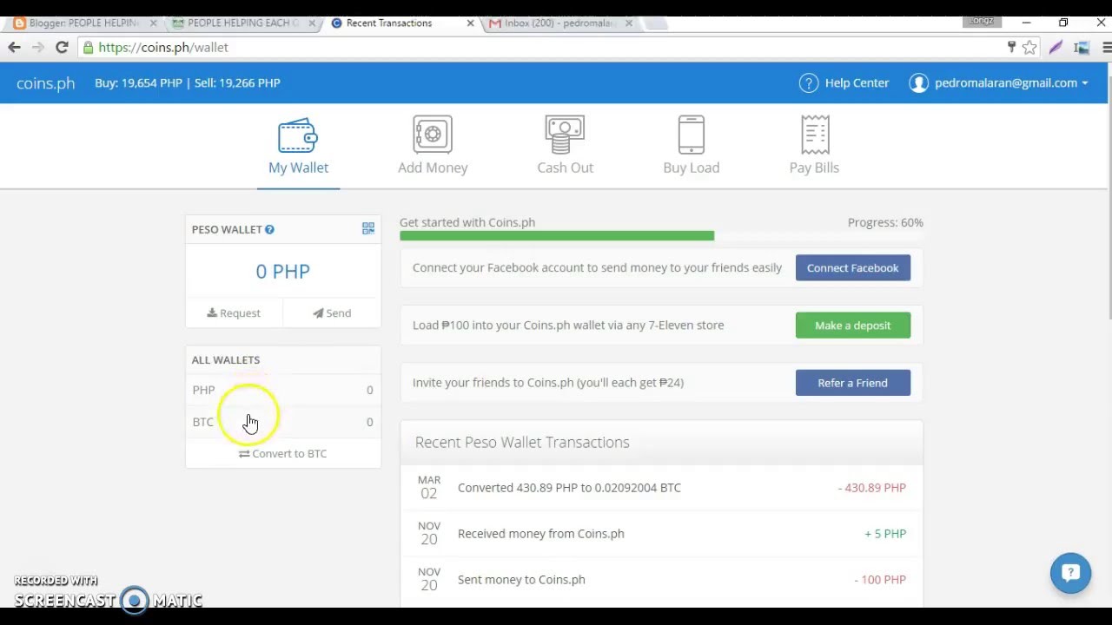The width and height of the screenshot is (1112, 625).
Task: Click the Make a deposit button
Action: pyautogui.click(x=853, y=326)
